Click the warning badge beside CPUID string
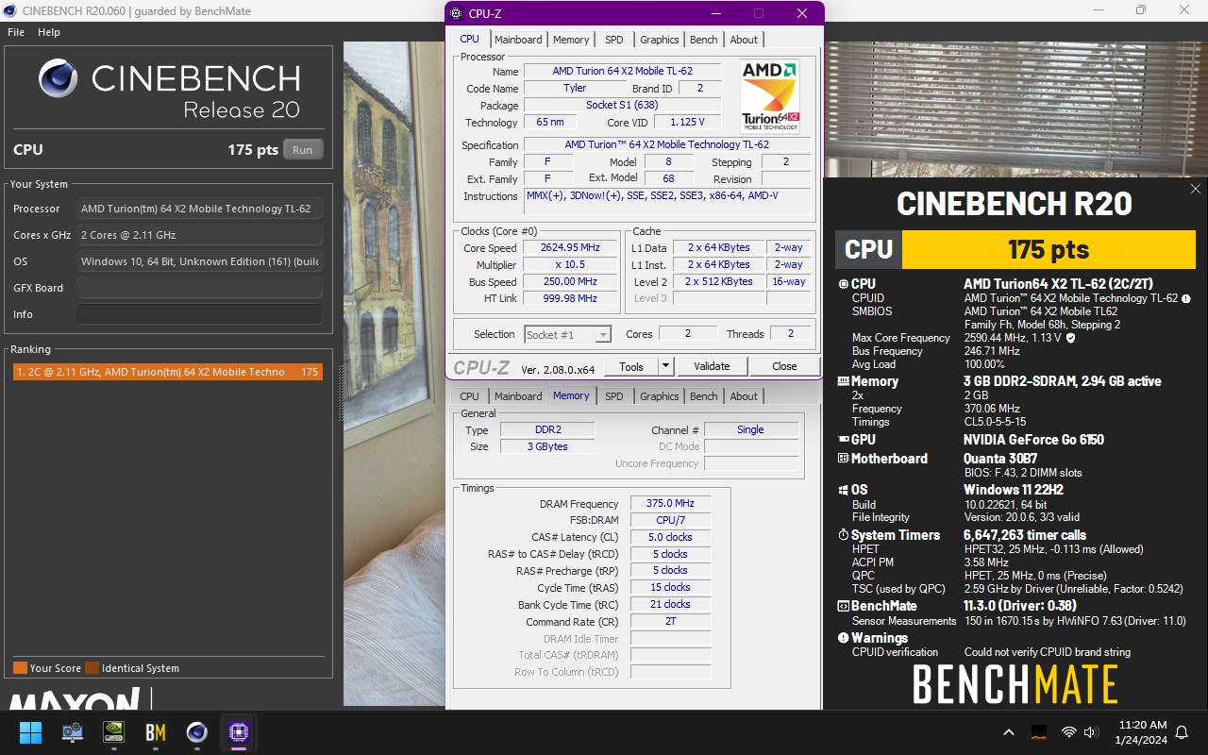 (x=1185, y=298)
